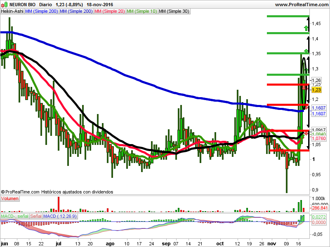Viewport: 330px width, 247px height.
Task: Click the 1,26 price tag on axis
Action: [x=316, y=80]
